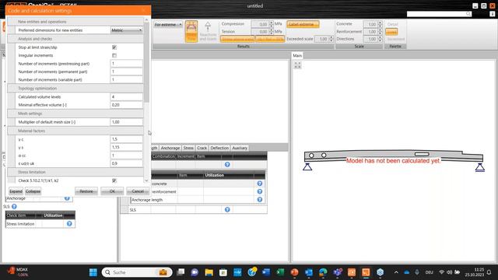Collapse New entities and operations section
Image resolution: width=498 pixels, height=280 pixels.
tap(75, 22)
